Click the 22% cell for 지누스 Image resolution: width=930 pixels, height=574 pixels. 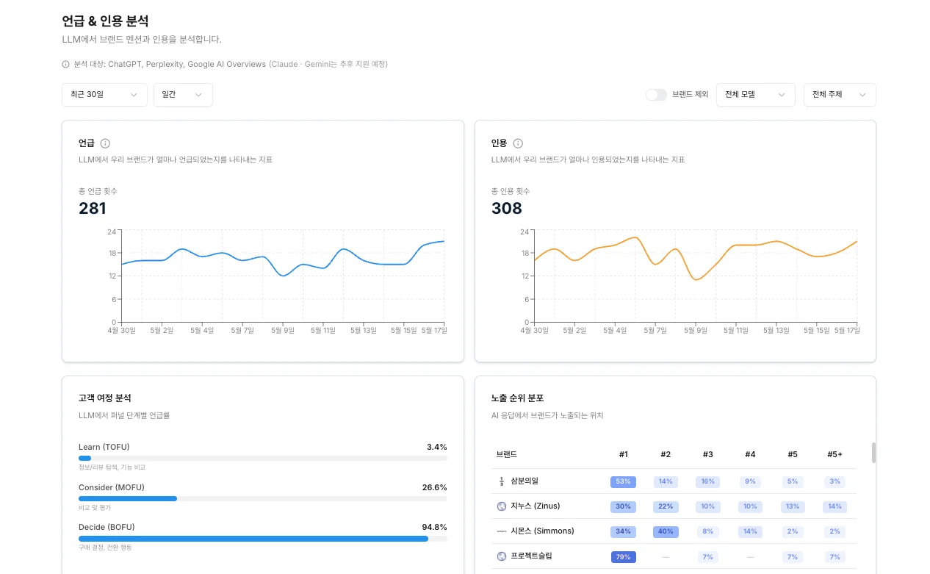pyautogui.click(x=666, y=506)
